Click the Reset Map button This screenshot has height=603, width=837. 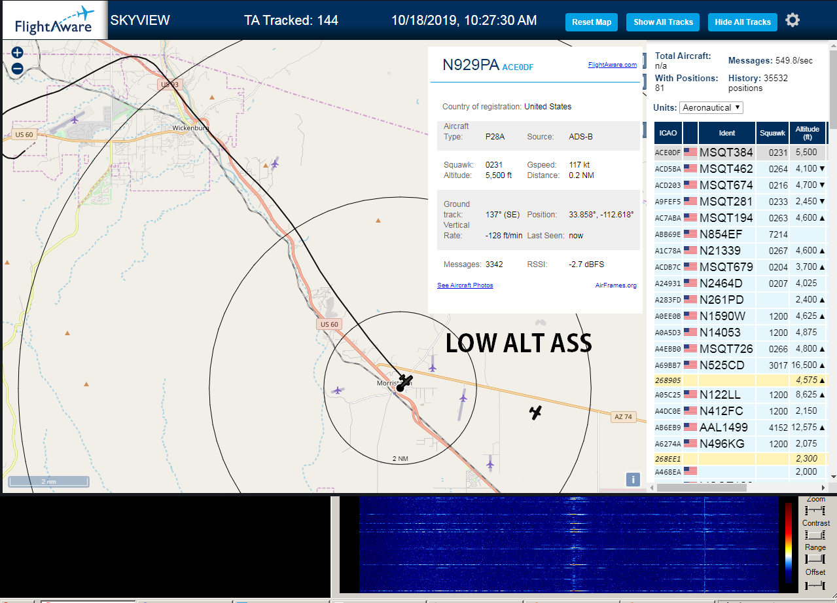[592, 22]
